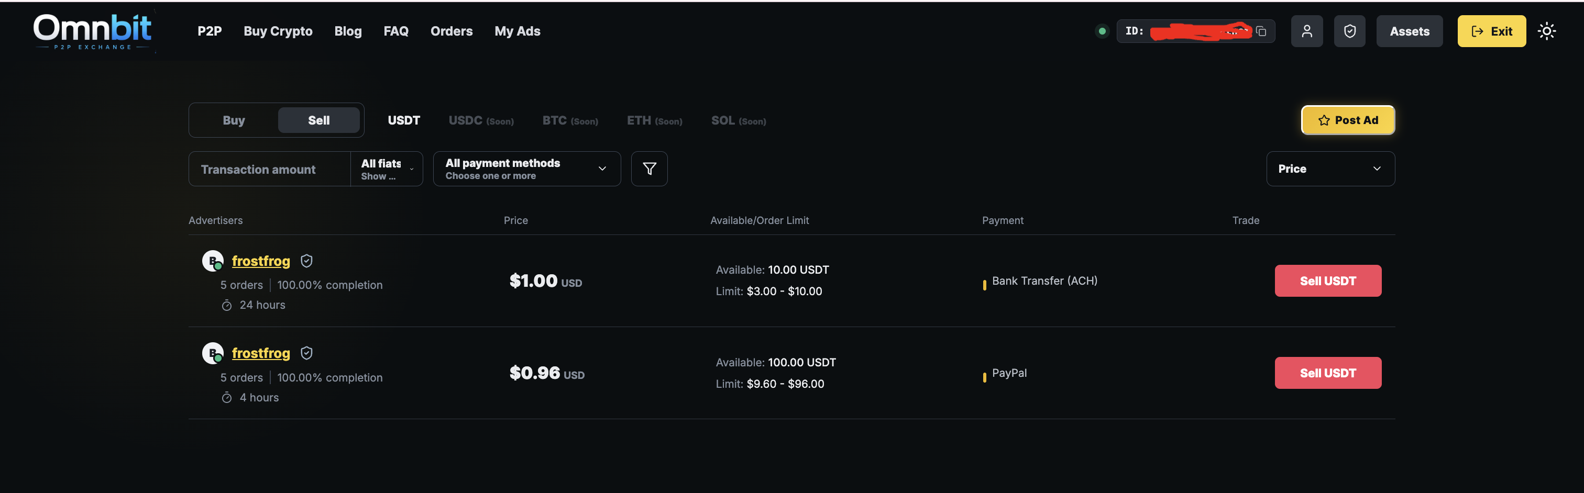Image resolution: width=1584 pixels, height=493 pixels.
Task: Click the green online status dot
Action: [1102, 31]
